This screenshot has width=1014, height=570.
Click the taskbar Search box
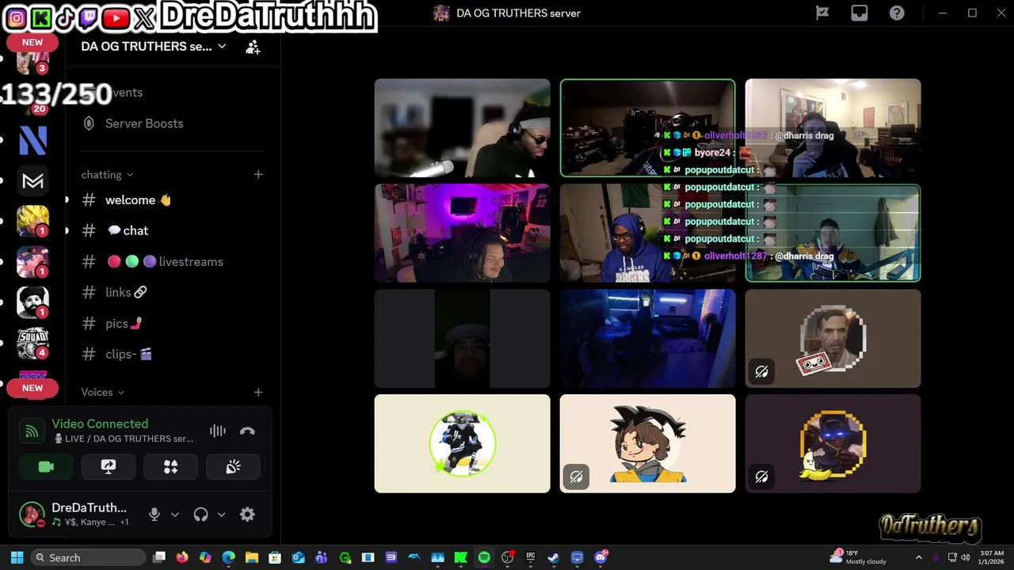88,558
